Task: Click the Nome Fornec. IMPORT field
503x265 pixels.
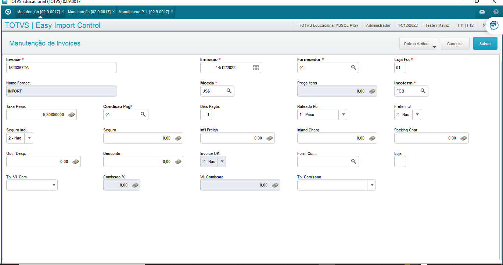Action: [61, 91]
